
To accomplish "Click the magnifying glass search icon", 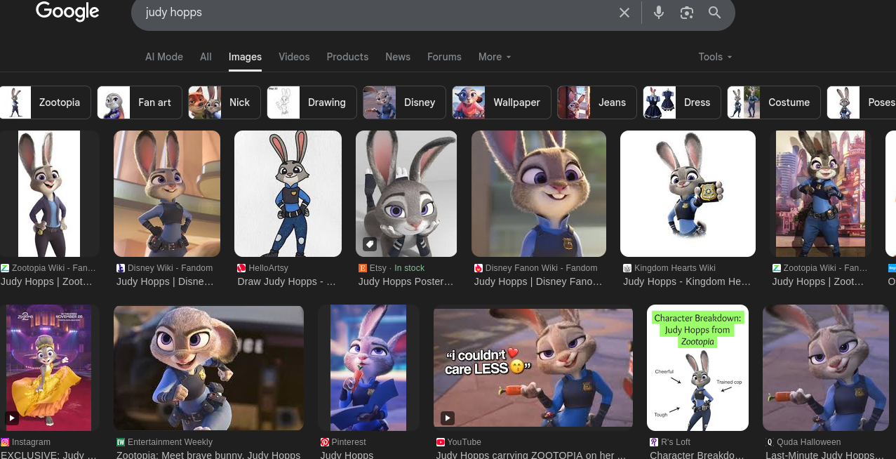I will [714, 13].
